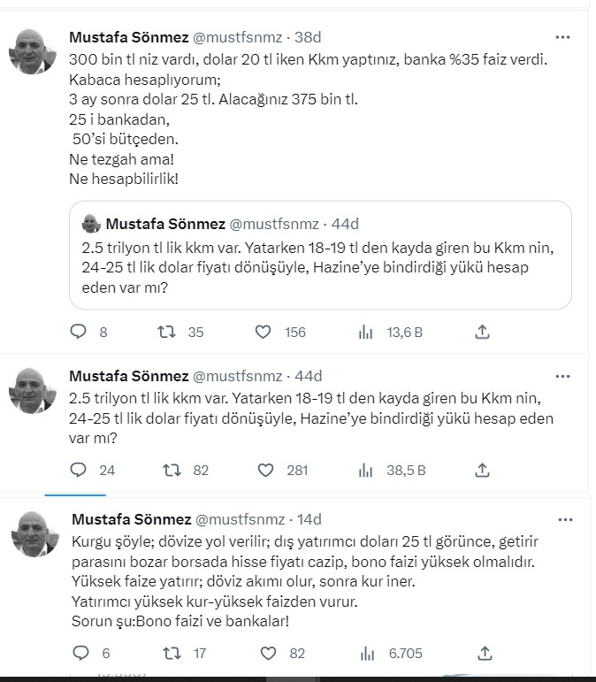View analytics showing 38,5 B views
Image resolution: width=596 pixels, height=682 pixels.
click(367, 470)
